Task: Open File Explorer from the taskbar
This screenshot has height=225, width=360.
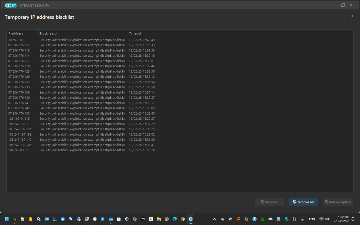Action: (x=159, y=219)
